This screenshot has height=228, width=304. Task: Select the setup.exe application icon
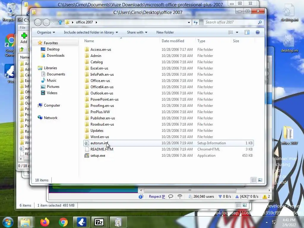click(x=87, y=156)
